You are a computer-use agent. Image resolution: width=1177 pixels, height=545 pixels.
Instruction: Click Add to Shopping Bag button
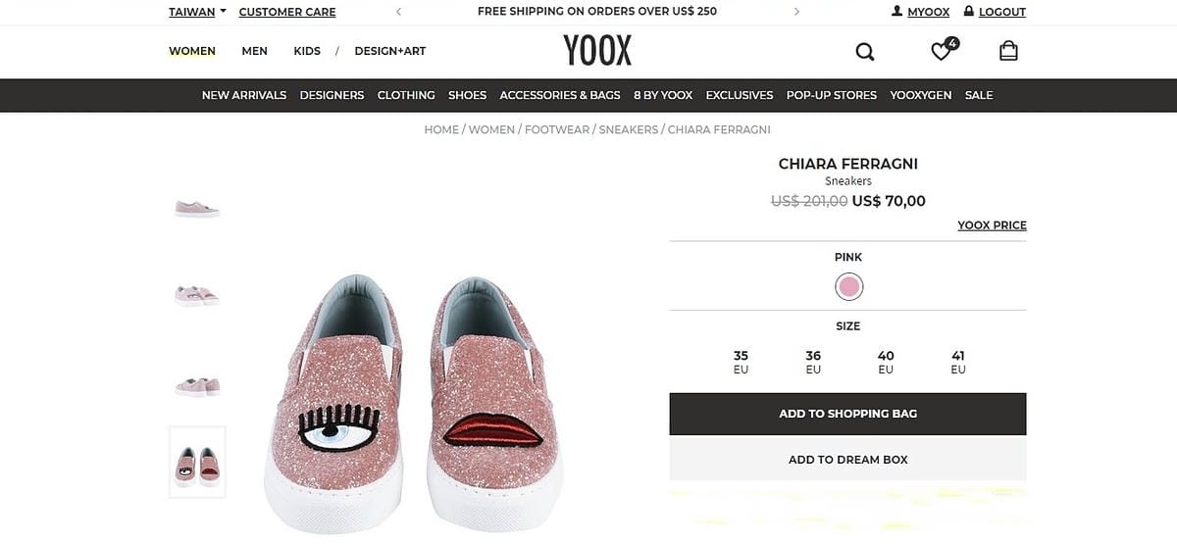pyautogui.click(x=847, y=414)
